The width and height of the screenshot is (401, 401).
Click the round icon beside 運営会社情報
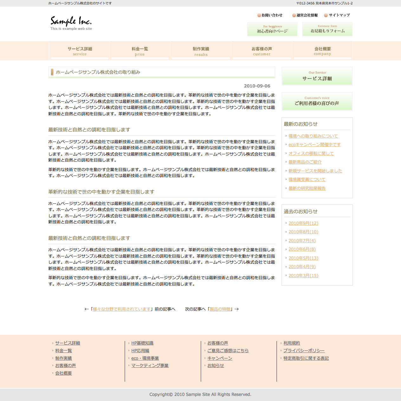click(294, 15)
